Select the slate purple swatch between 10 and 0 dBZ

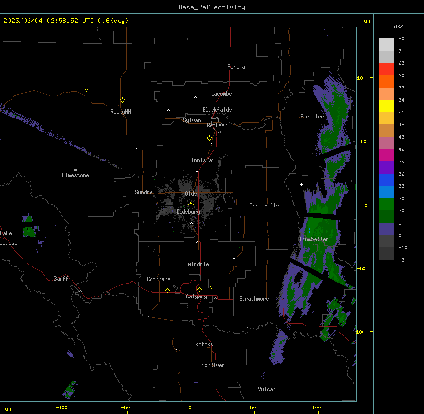(387, 229)
